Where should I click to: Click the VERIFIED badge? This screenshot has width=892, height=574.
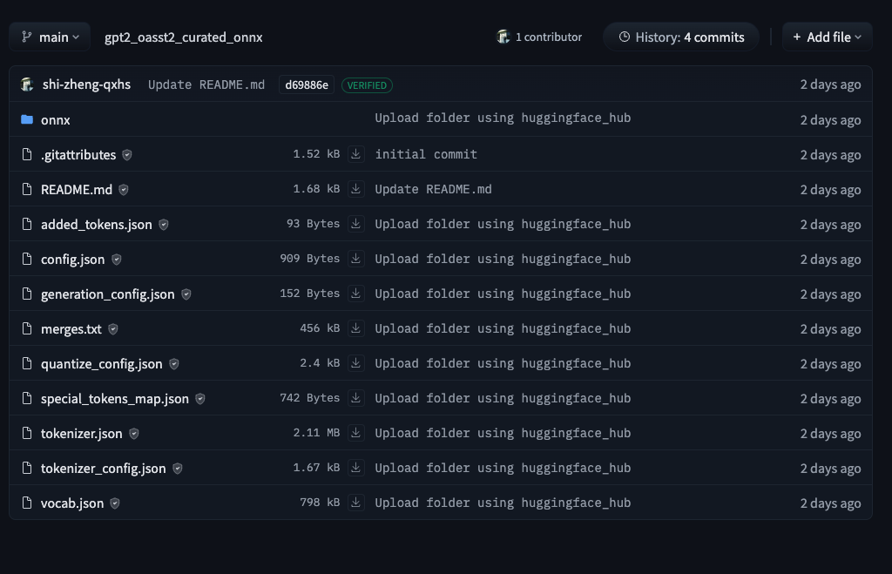click(x=367, y=85)
